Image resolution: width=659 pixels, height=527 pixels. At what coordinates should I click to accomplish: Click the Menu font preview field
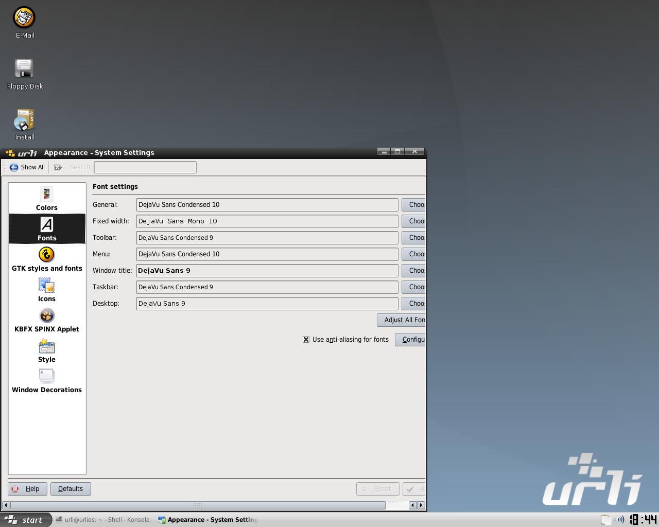click(x=267, y=254)
